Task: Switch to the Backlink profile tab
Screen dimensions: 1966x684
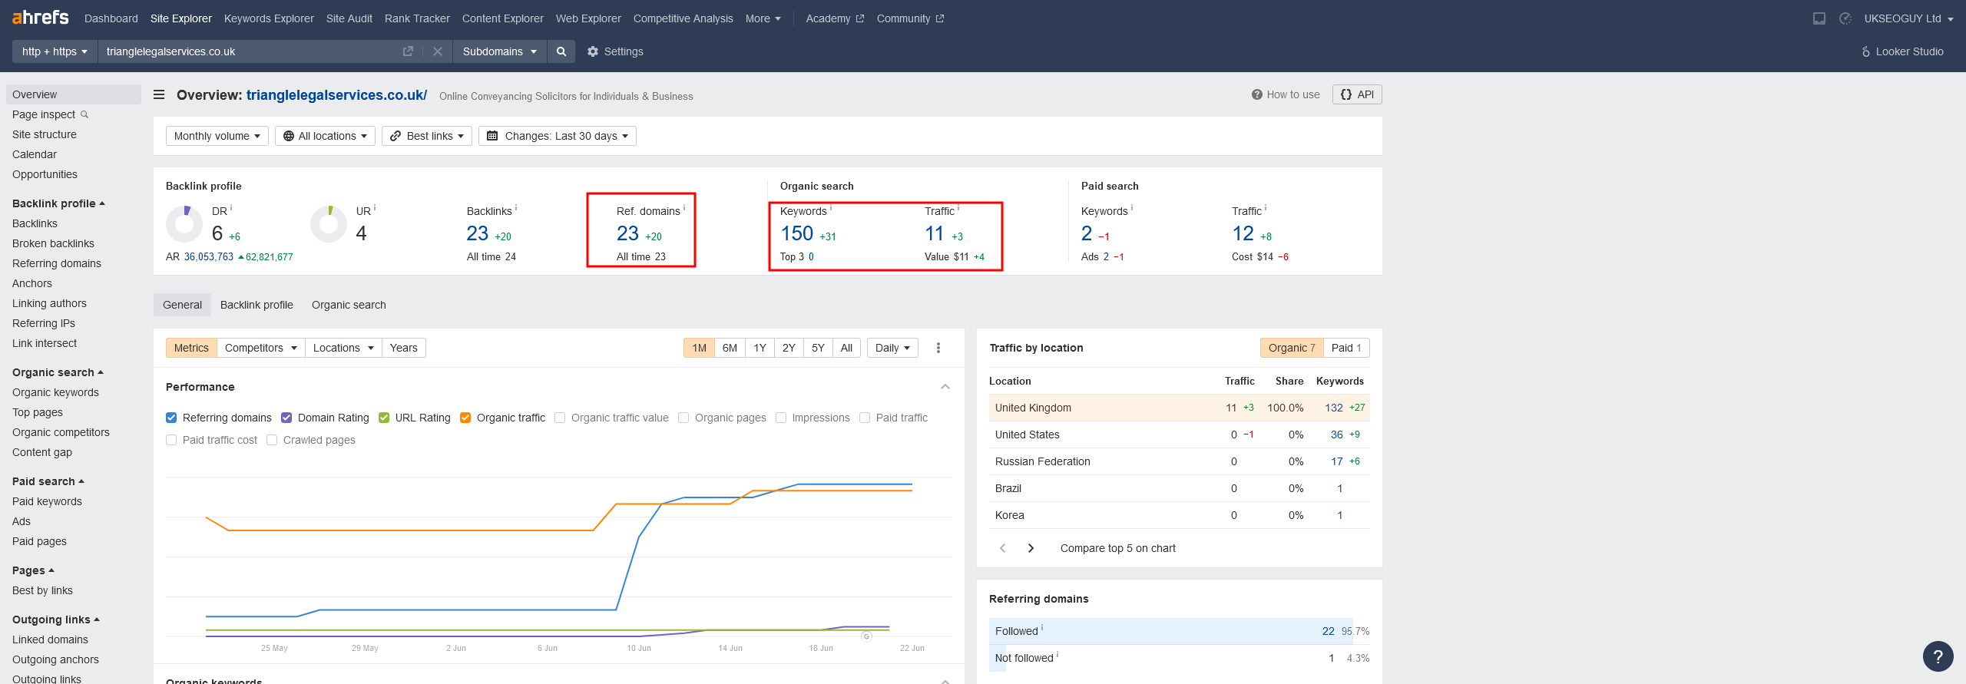Action: click(x=257, y=305)
